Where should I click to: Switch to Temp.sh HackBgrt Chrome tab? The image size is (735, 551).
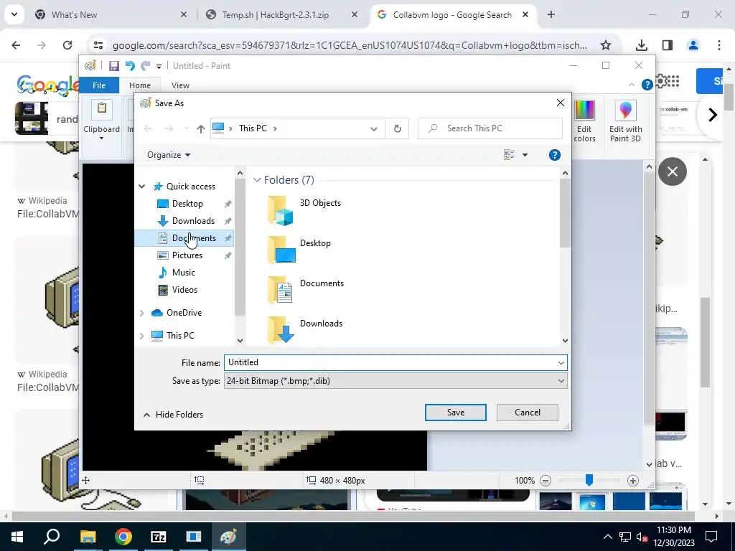tap(283, 14)
